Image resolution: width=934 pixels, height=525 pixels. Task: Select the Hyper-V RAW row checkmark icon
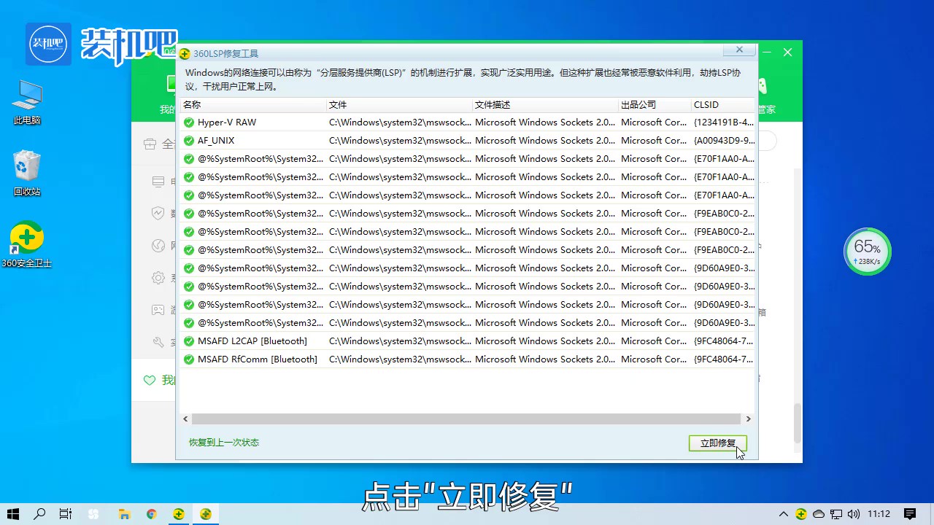(x=189, y=122)
